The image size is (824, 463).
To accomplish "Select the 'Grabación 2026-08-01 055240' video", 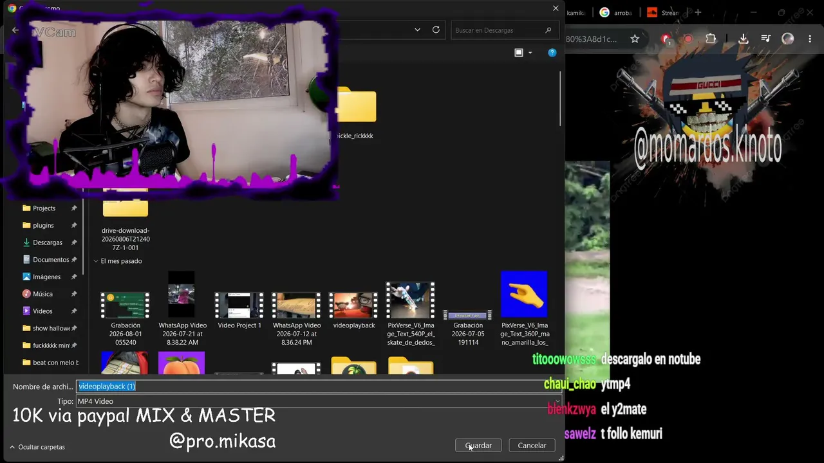I will pos(126,318).
